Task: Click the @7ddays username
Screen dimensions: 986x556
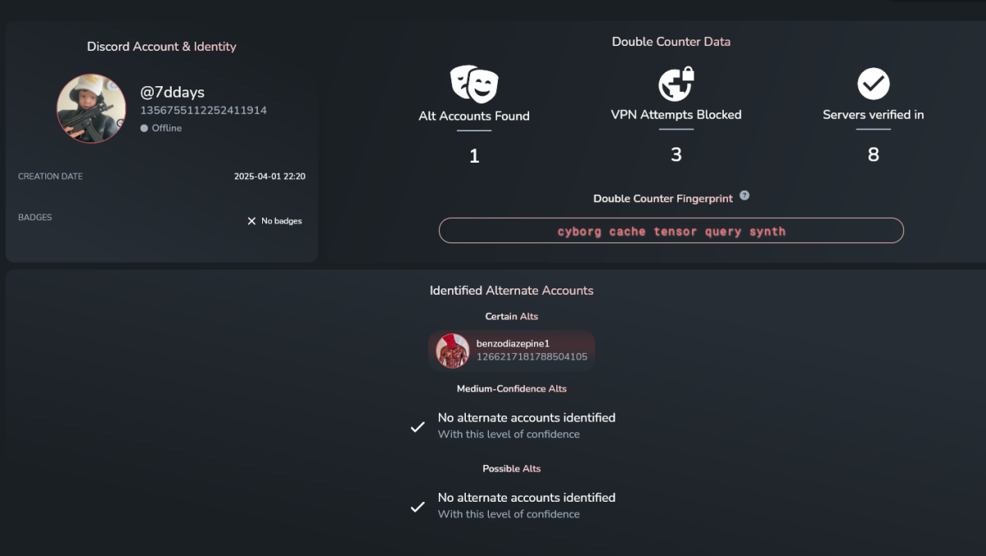Action: [173, 92]
